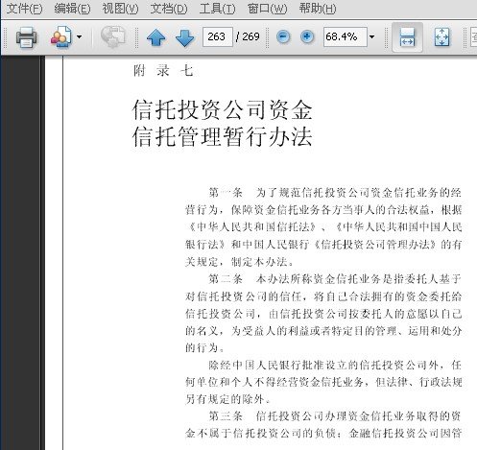Click the collaboration people-and-document icon
The width and height of the screenshot is (477, 450).
(x=61, y=37)
